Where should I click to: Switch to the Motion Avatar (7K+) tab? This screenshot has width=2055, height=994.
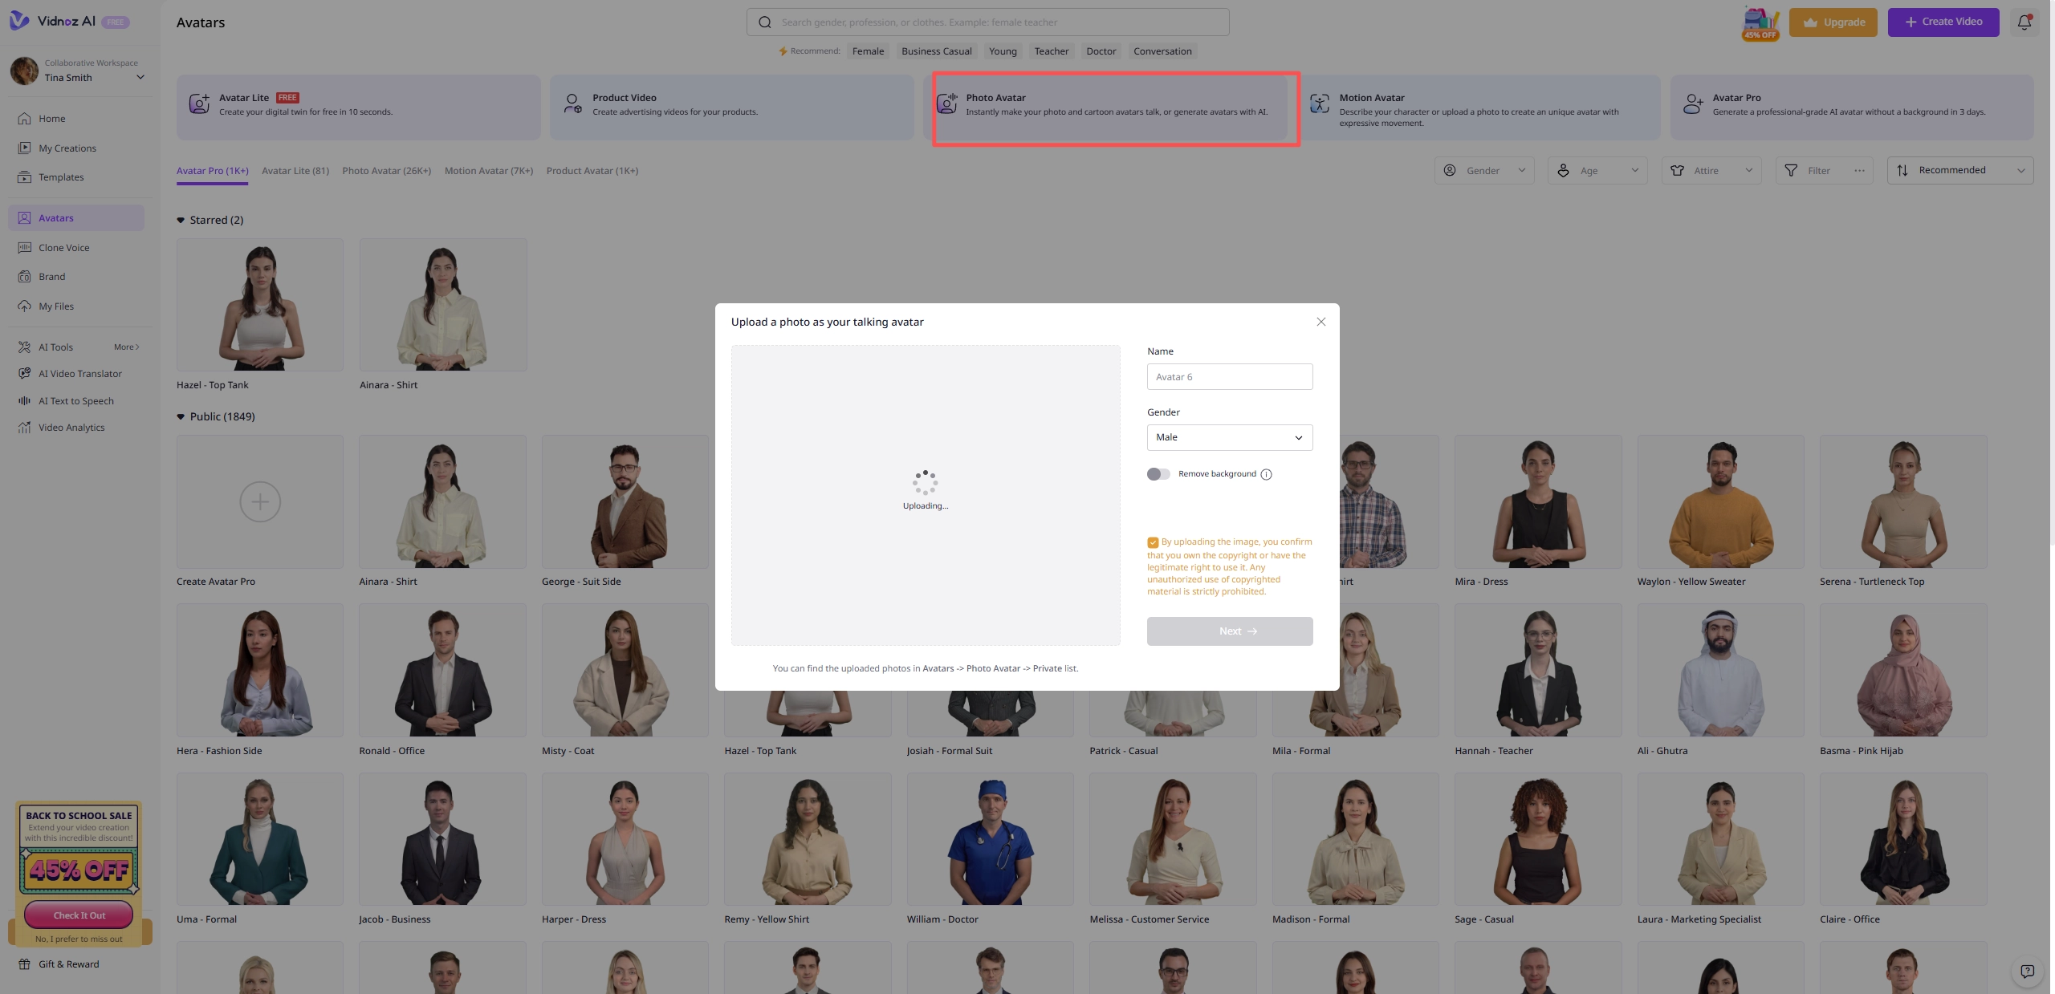(488, 171)
